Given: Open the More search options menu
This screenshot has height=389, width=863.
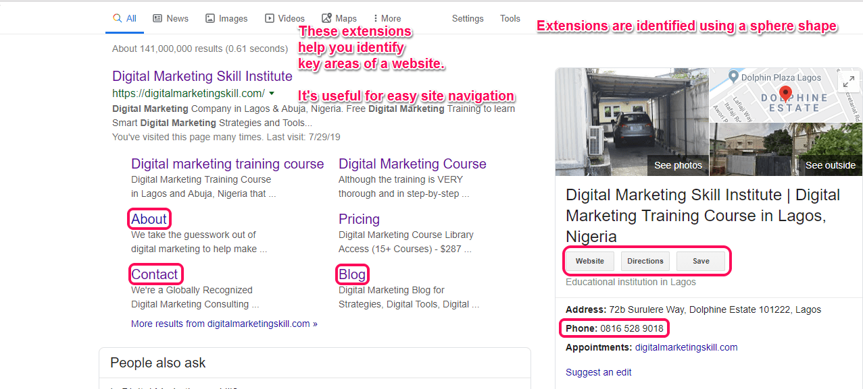Looking at the screenshot, I should point(387,19).
